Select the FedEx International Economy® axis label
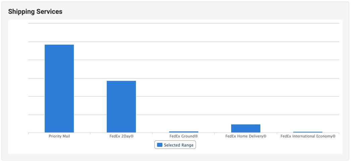This screenshot has height=162, width=351. click(x=308, y=136)
